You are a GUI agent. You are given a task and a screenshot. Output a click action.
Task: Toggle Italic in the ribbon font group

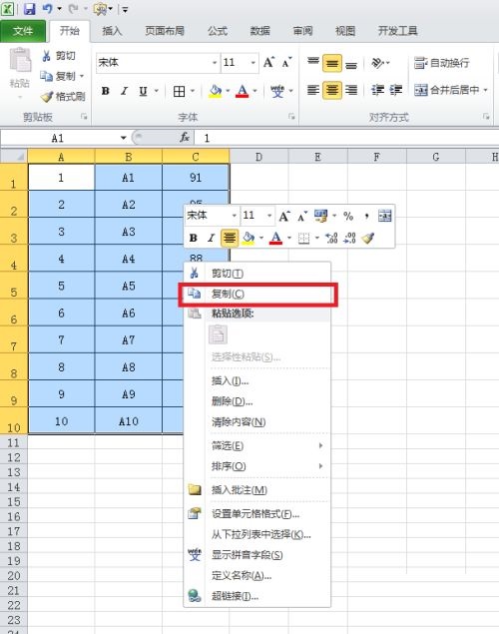pyautogui.click(x=124, y=91)
